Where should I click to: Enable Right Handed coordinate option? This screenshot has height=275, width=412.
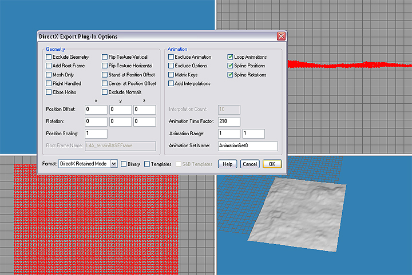pyautogui.click(x=49, y=83)
